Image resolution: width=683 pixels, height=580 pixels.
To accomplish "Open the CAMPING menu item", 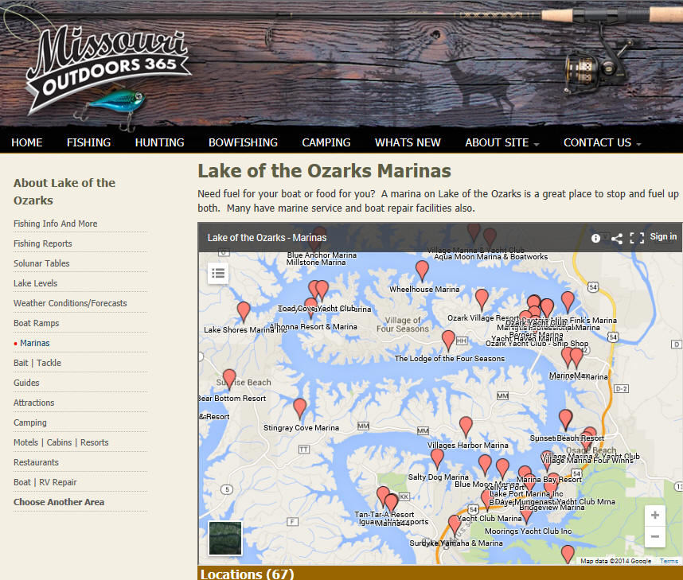I will (326, 143).
